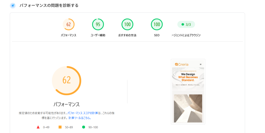Screen dimensions: 265x133
Task: Select the 95 accessibility score gauge
Action: pos(98,24)
